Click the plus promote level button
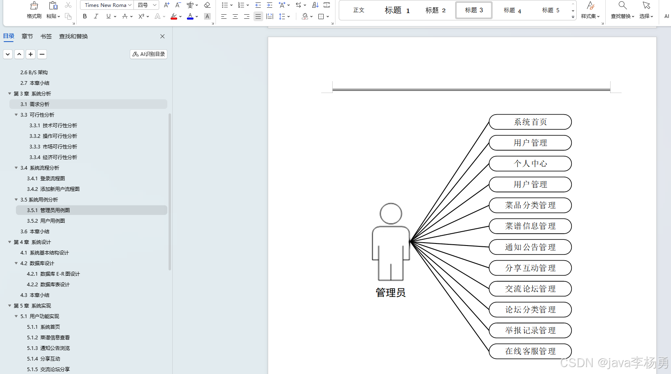 (x=31, y=54)
